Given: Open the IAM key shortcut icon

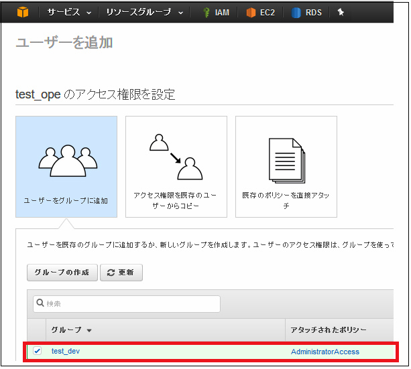Looking at the screenshot, I should coord(206,13).
